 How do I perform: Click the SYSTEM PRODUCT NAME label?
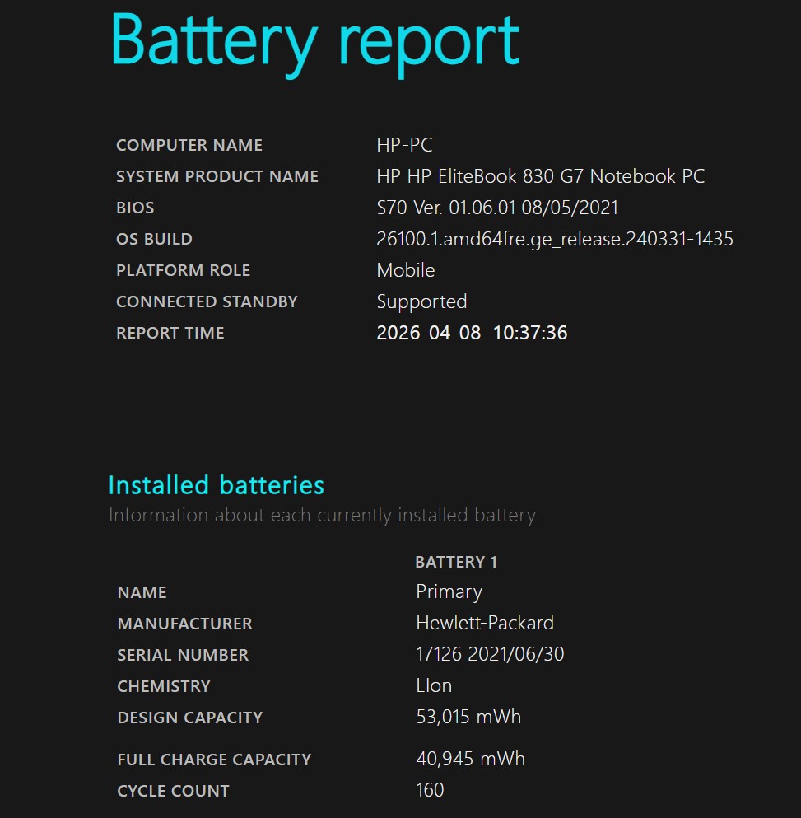pyautogui.click(x=217, y=176)
